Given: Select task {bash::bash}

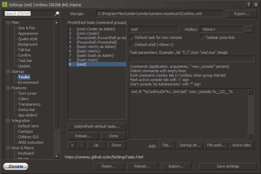Looking at the screenshot, I should pos(97,60).
